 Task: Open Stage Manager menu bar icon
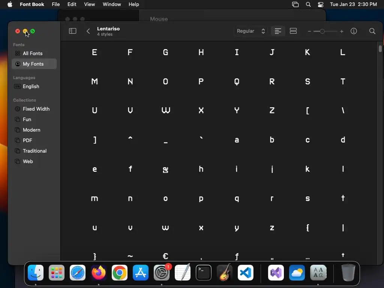click(x=295, y=4)
